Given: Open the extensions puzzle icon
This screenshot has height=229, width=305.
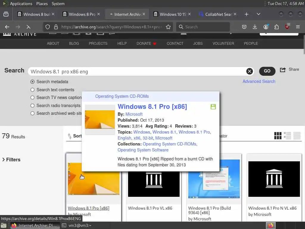Looking at the screenshot, I should (x=276, y=27).
